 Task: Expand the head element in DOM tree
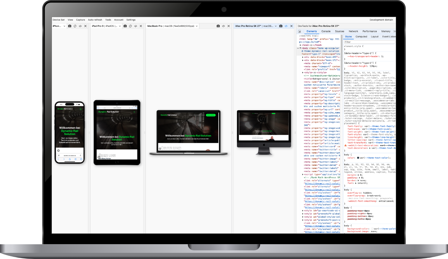(x=301, y=45)
